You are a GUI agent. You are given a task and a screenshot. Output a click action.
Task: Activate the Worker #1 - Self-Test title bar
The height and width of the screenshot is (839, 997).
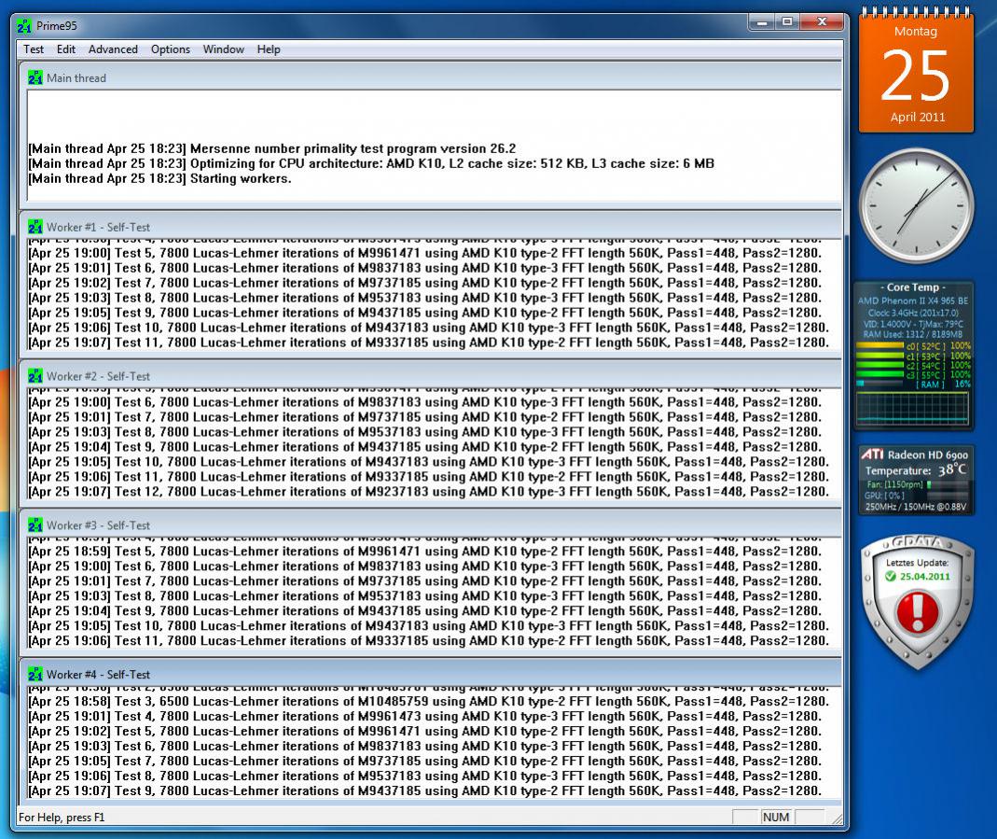(x=431, y=227)
